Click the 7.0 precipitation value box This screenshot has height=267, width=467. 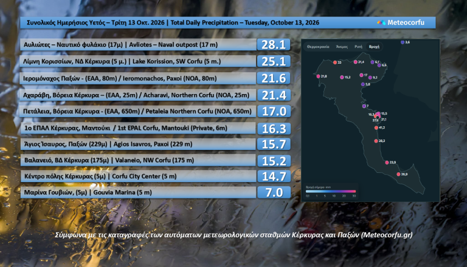point(274,192)
